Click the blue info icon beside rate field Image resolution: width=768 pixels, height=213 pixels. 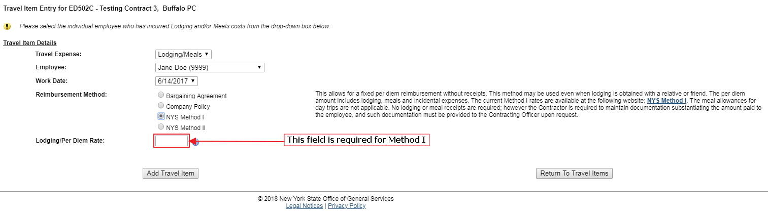point(196,143)
